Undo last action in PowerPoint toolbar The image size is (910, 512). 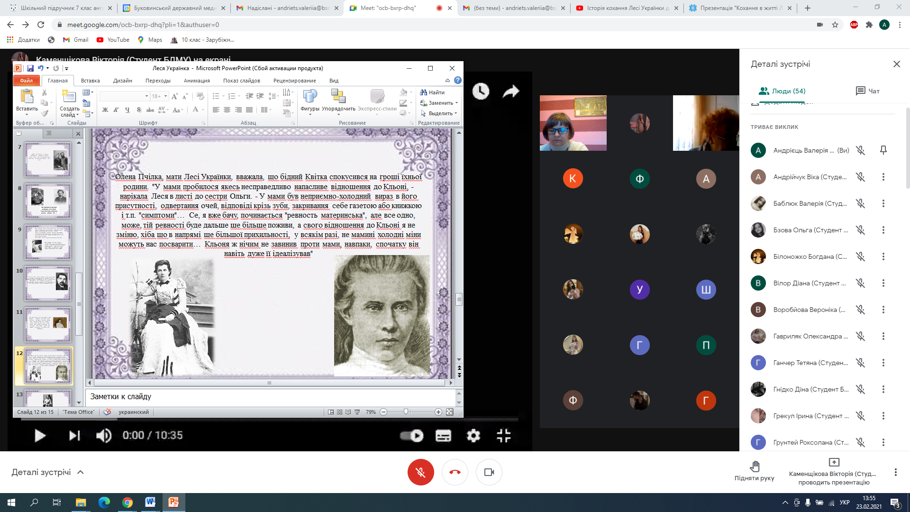pos(41,68)
